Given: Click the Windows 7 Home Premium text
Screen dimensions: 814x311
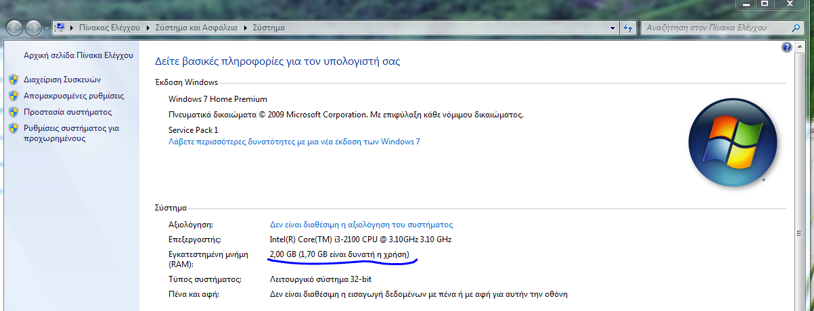Looking at the screenshot, I should (218, 100).
